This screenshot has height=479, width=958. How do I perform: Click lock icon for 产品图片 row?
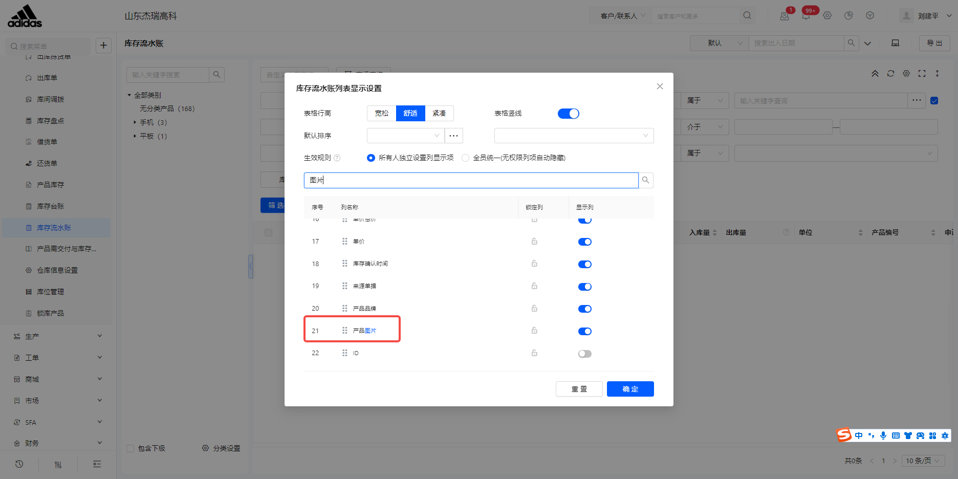pos(534,331)
